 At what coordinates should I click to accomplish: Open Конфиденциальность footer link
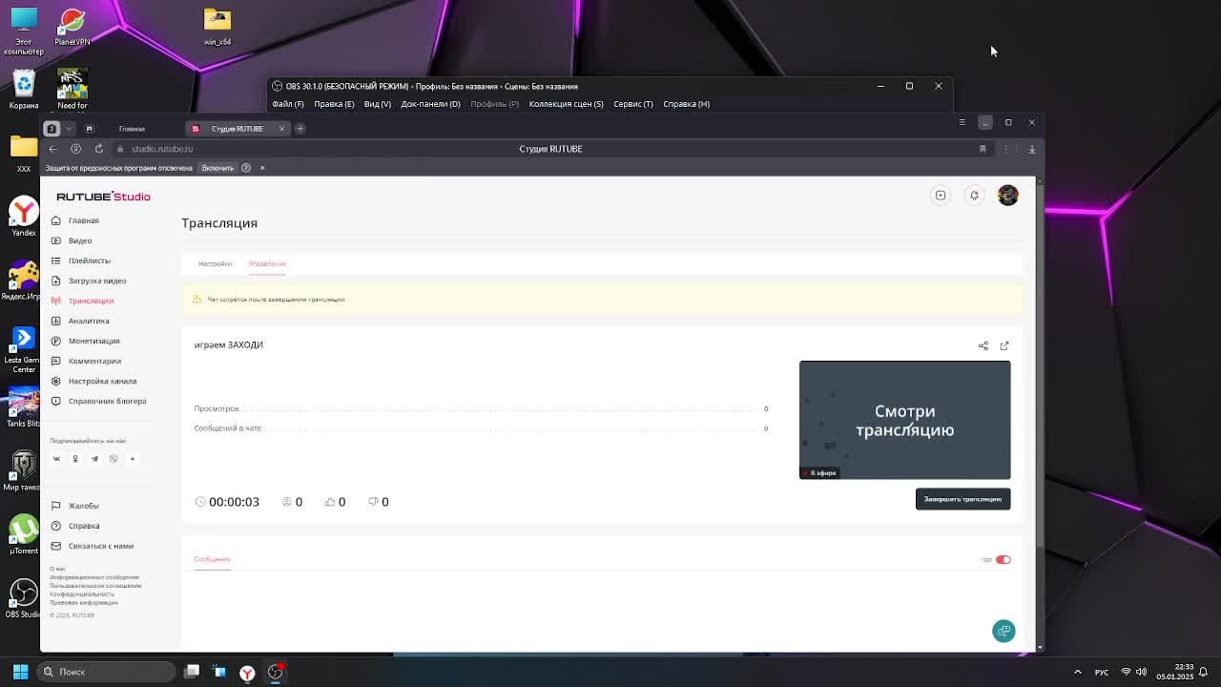tap(82, 594)
